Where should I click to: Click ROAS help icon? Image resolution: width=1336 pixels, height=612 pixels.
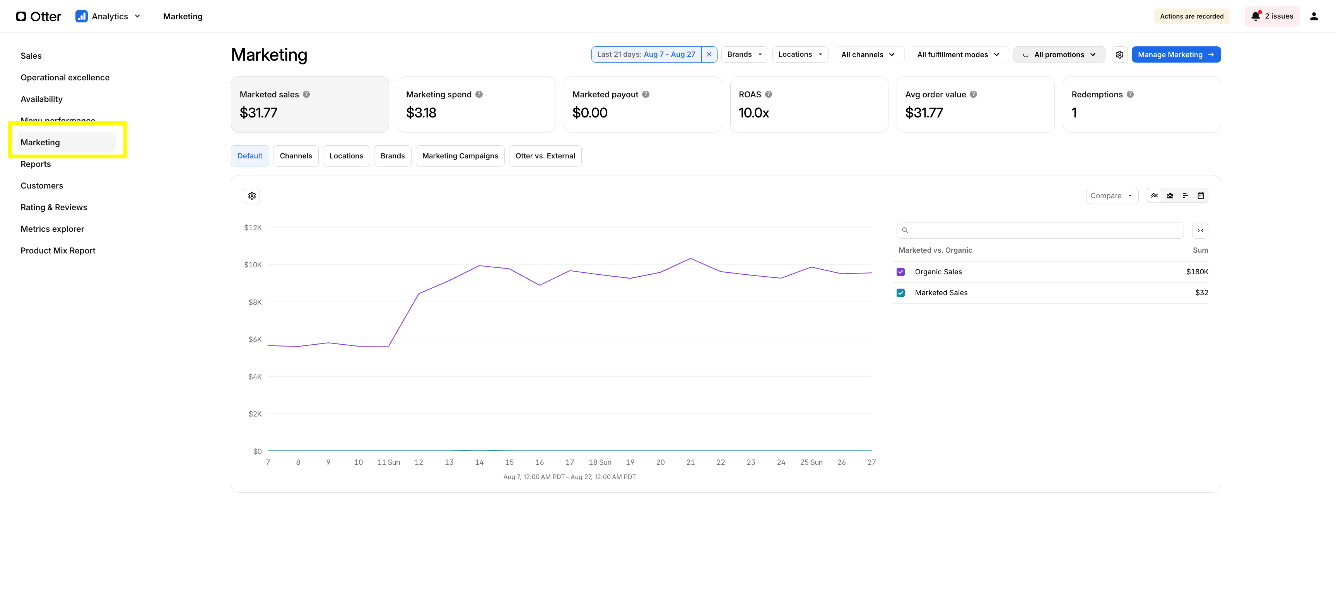[x=769, y=94]
